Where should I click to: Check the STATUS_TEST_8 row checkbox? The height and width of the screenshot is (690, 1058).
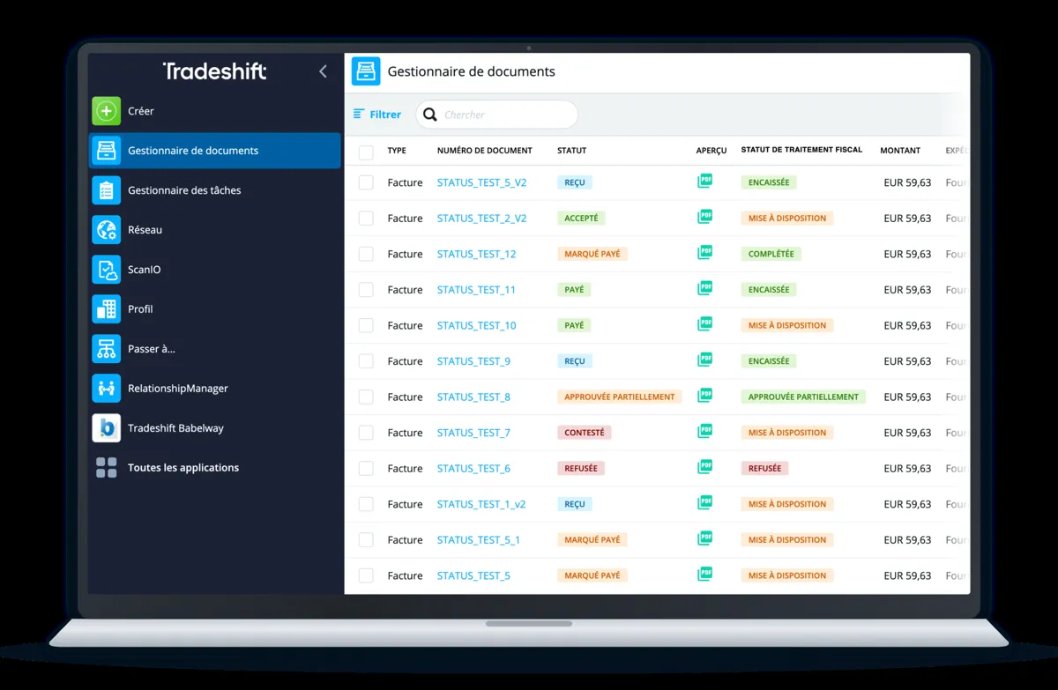pos(366,397)
